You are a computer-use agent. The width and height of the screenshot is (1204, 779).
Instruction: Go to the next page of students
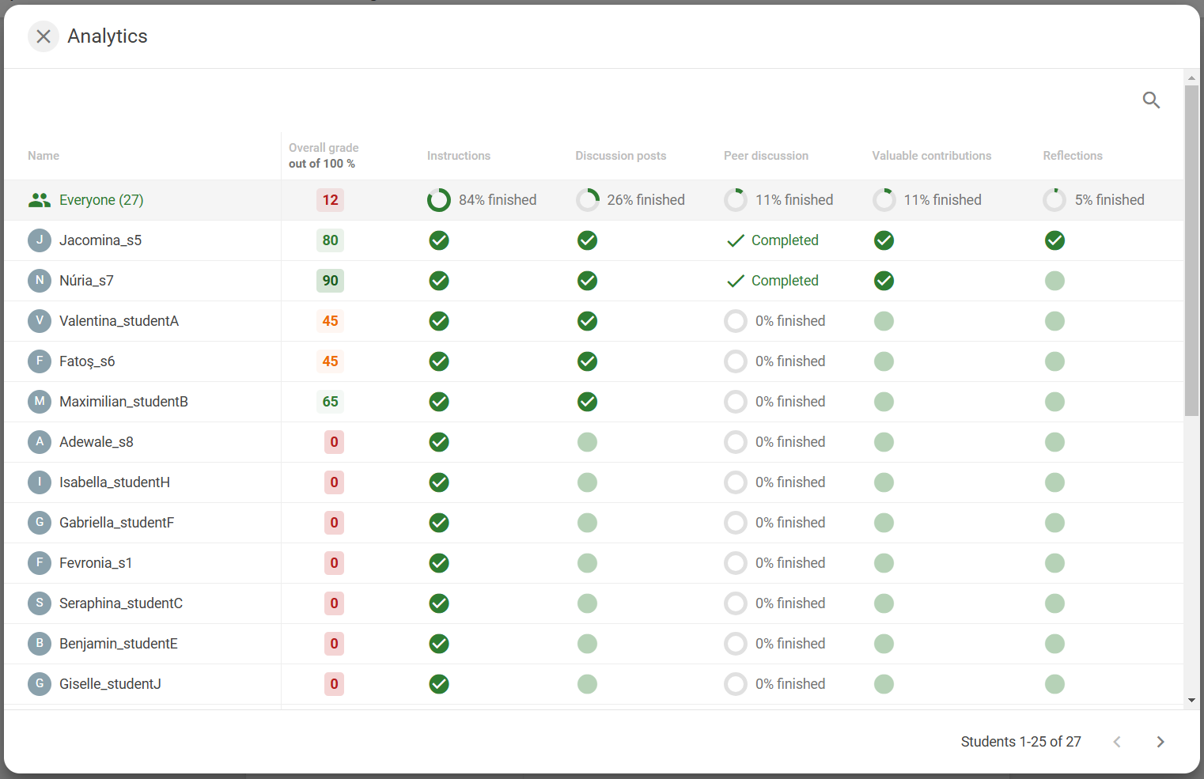[1160, 742]
